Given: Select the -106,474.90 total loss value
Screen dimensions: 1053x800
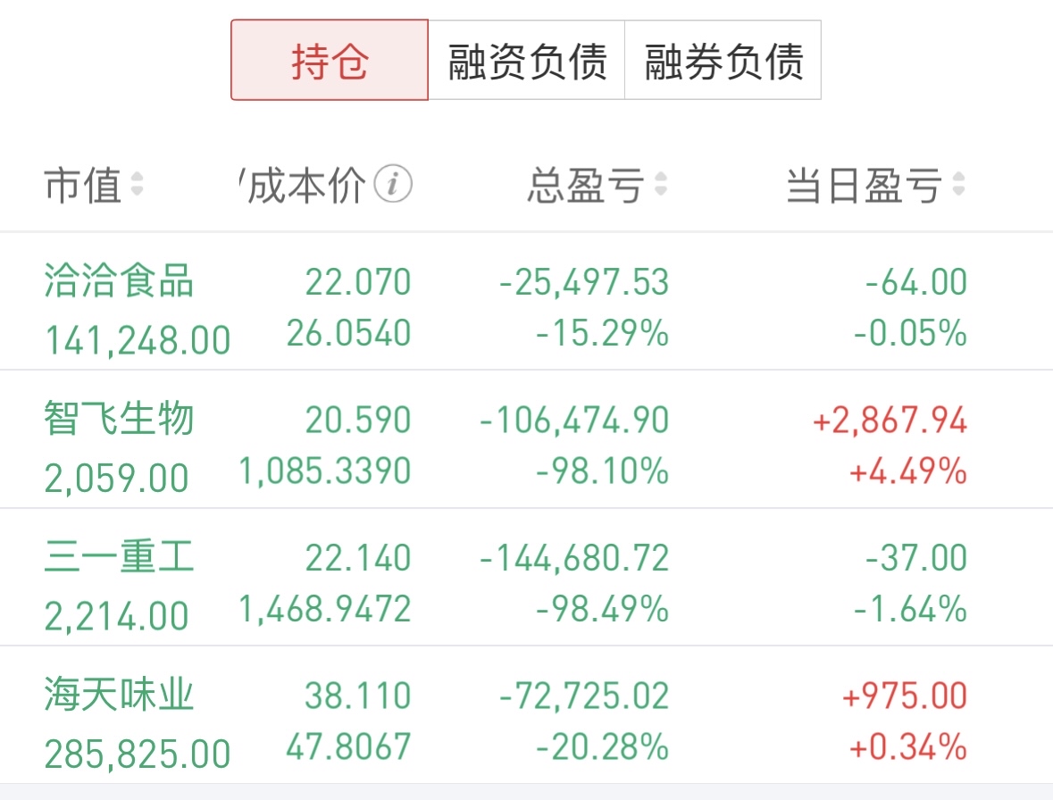Looking at the screenshot, I should click(x=574, y=421).
